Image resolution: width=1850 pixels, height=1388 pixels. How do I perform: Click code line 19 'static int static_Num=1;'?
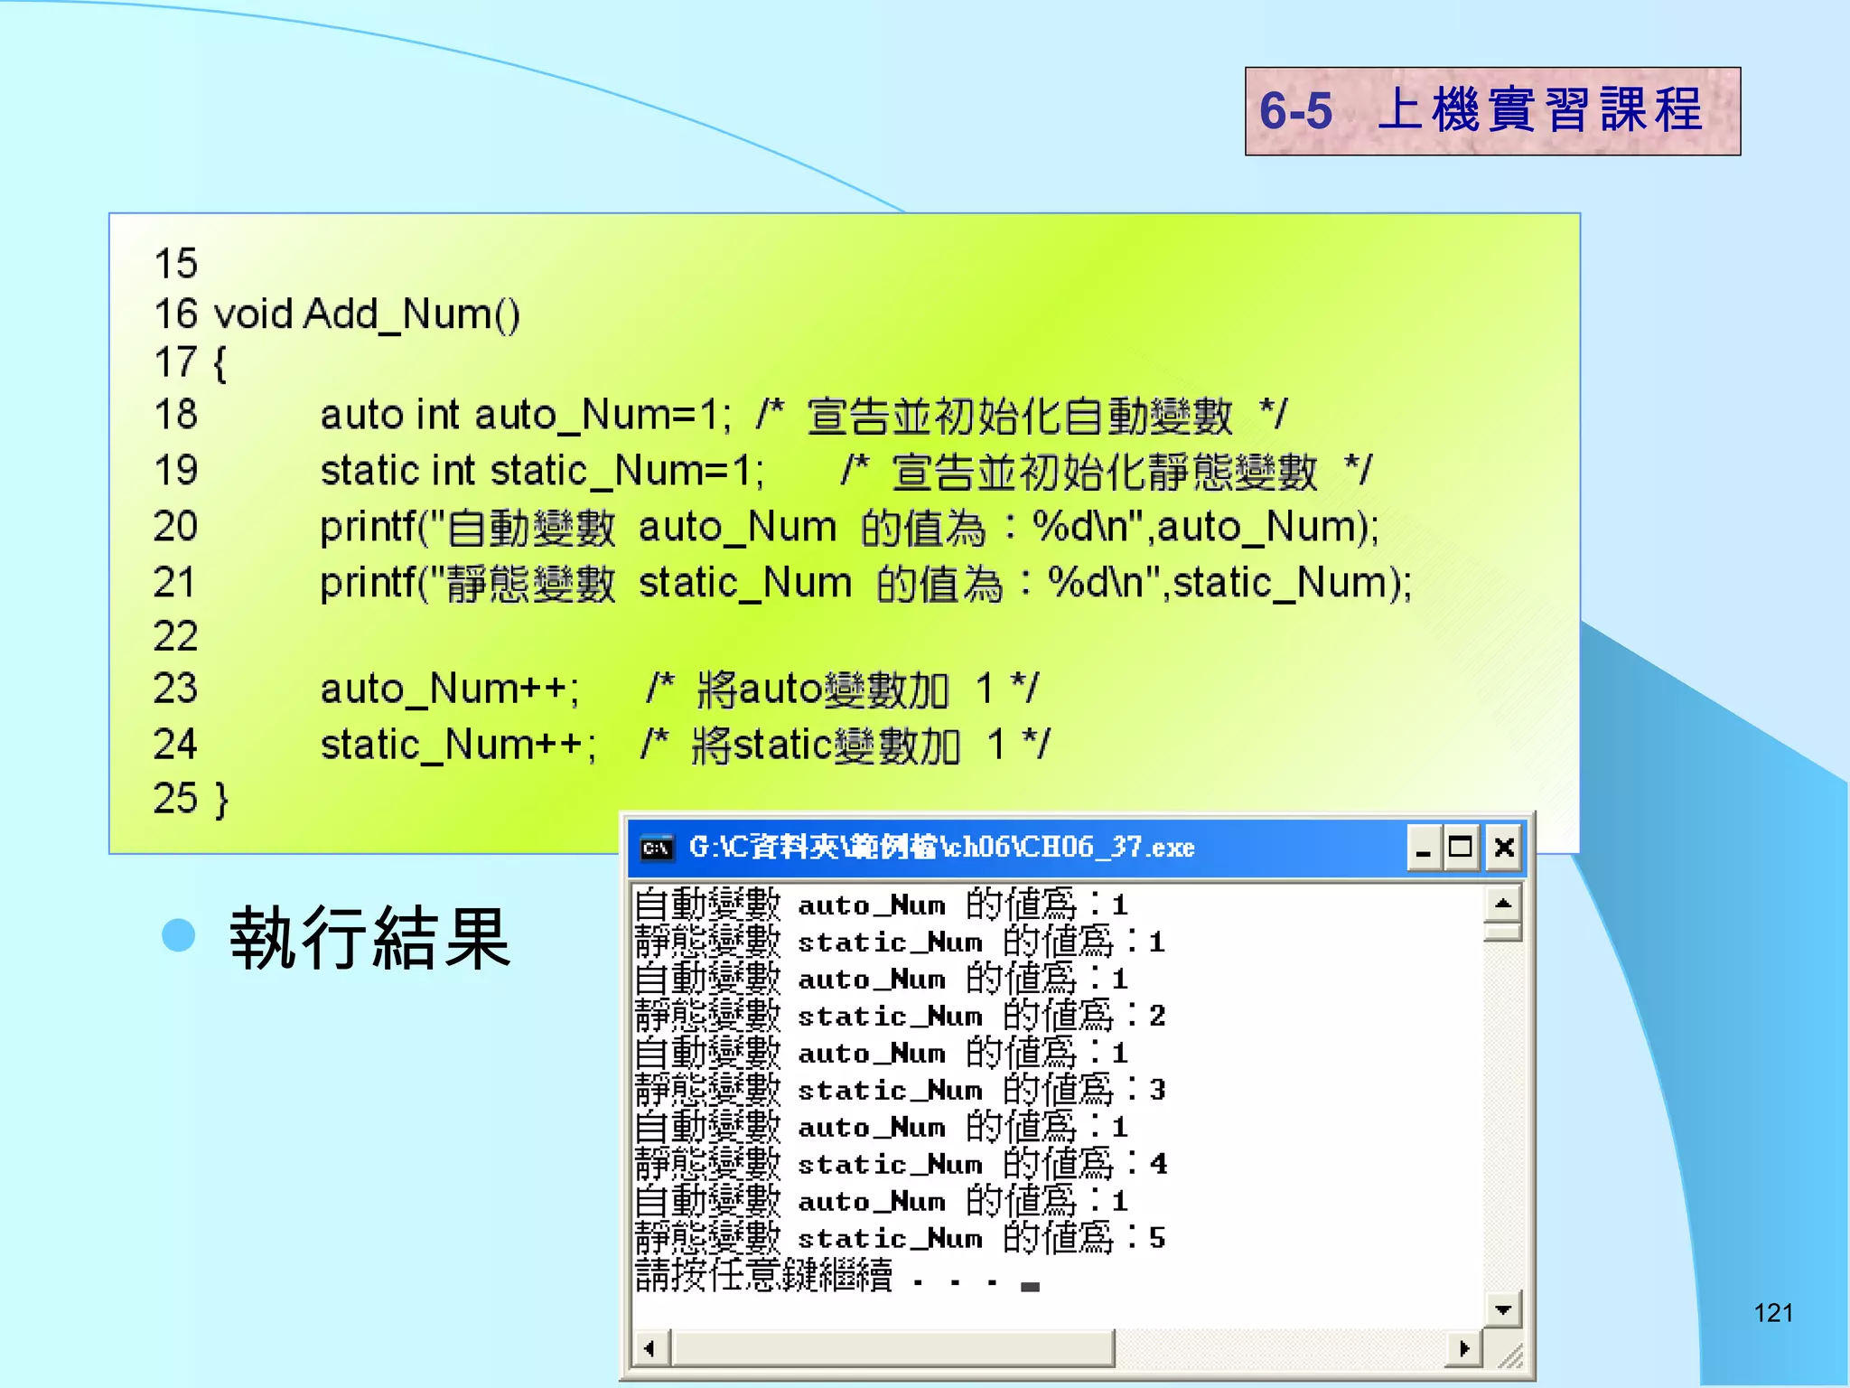[x=542, y=471]
